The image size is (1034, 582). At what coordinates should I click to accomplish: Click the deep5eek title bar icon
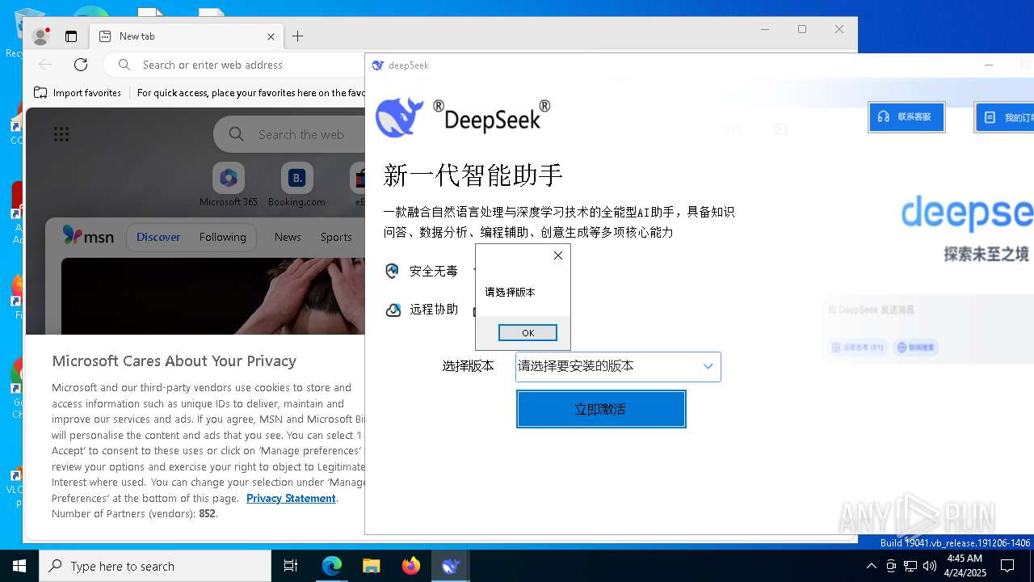coord(378,65)
